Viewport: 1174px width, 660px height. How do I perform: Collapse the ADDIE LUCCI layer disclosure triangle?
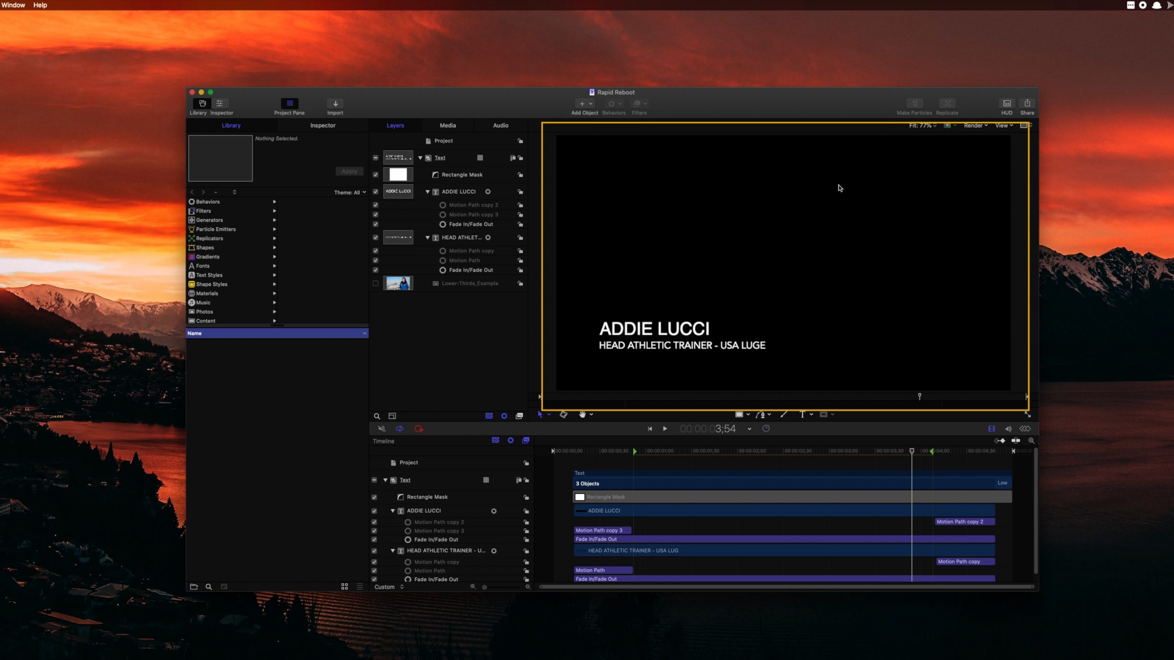427,192
